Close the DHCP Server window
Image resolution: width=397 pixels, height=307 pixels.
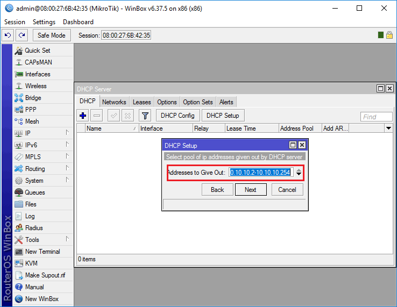coord(389,89)
